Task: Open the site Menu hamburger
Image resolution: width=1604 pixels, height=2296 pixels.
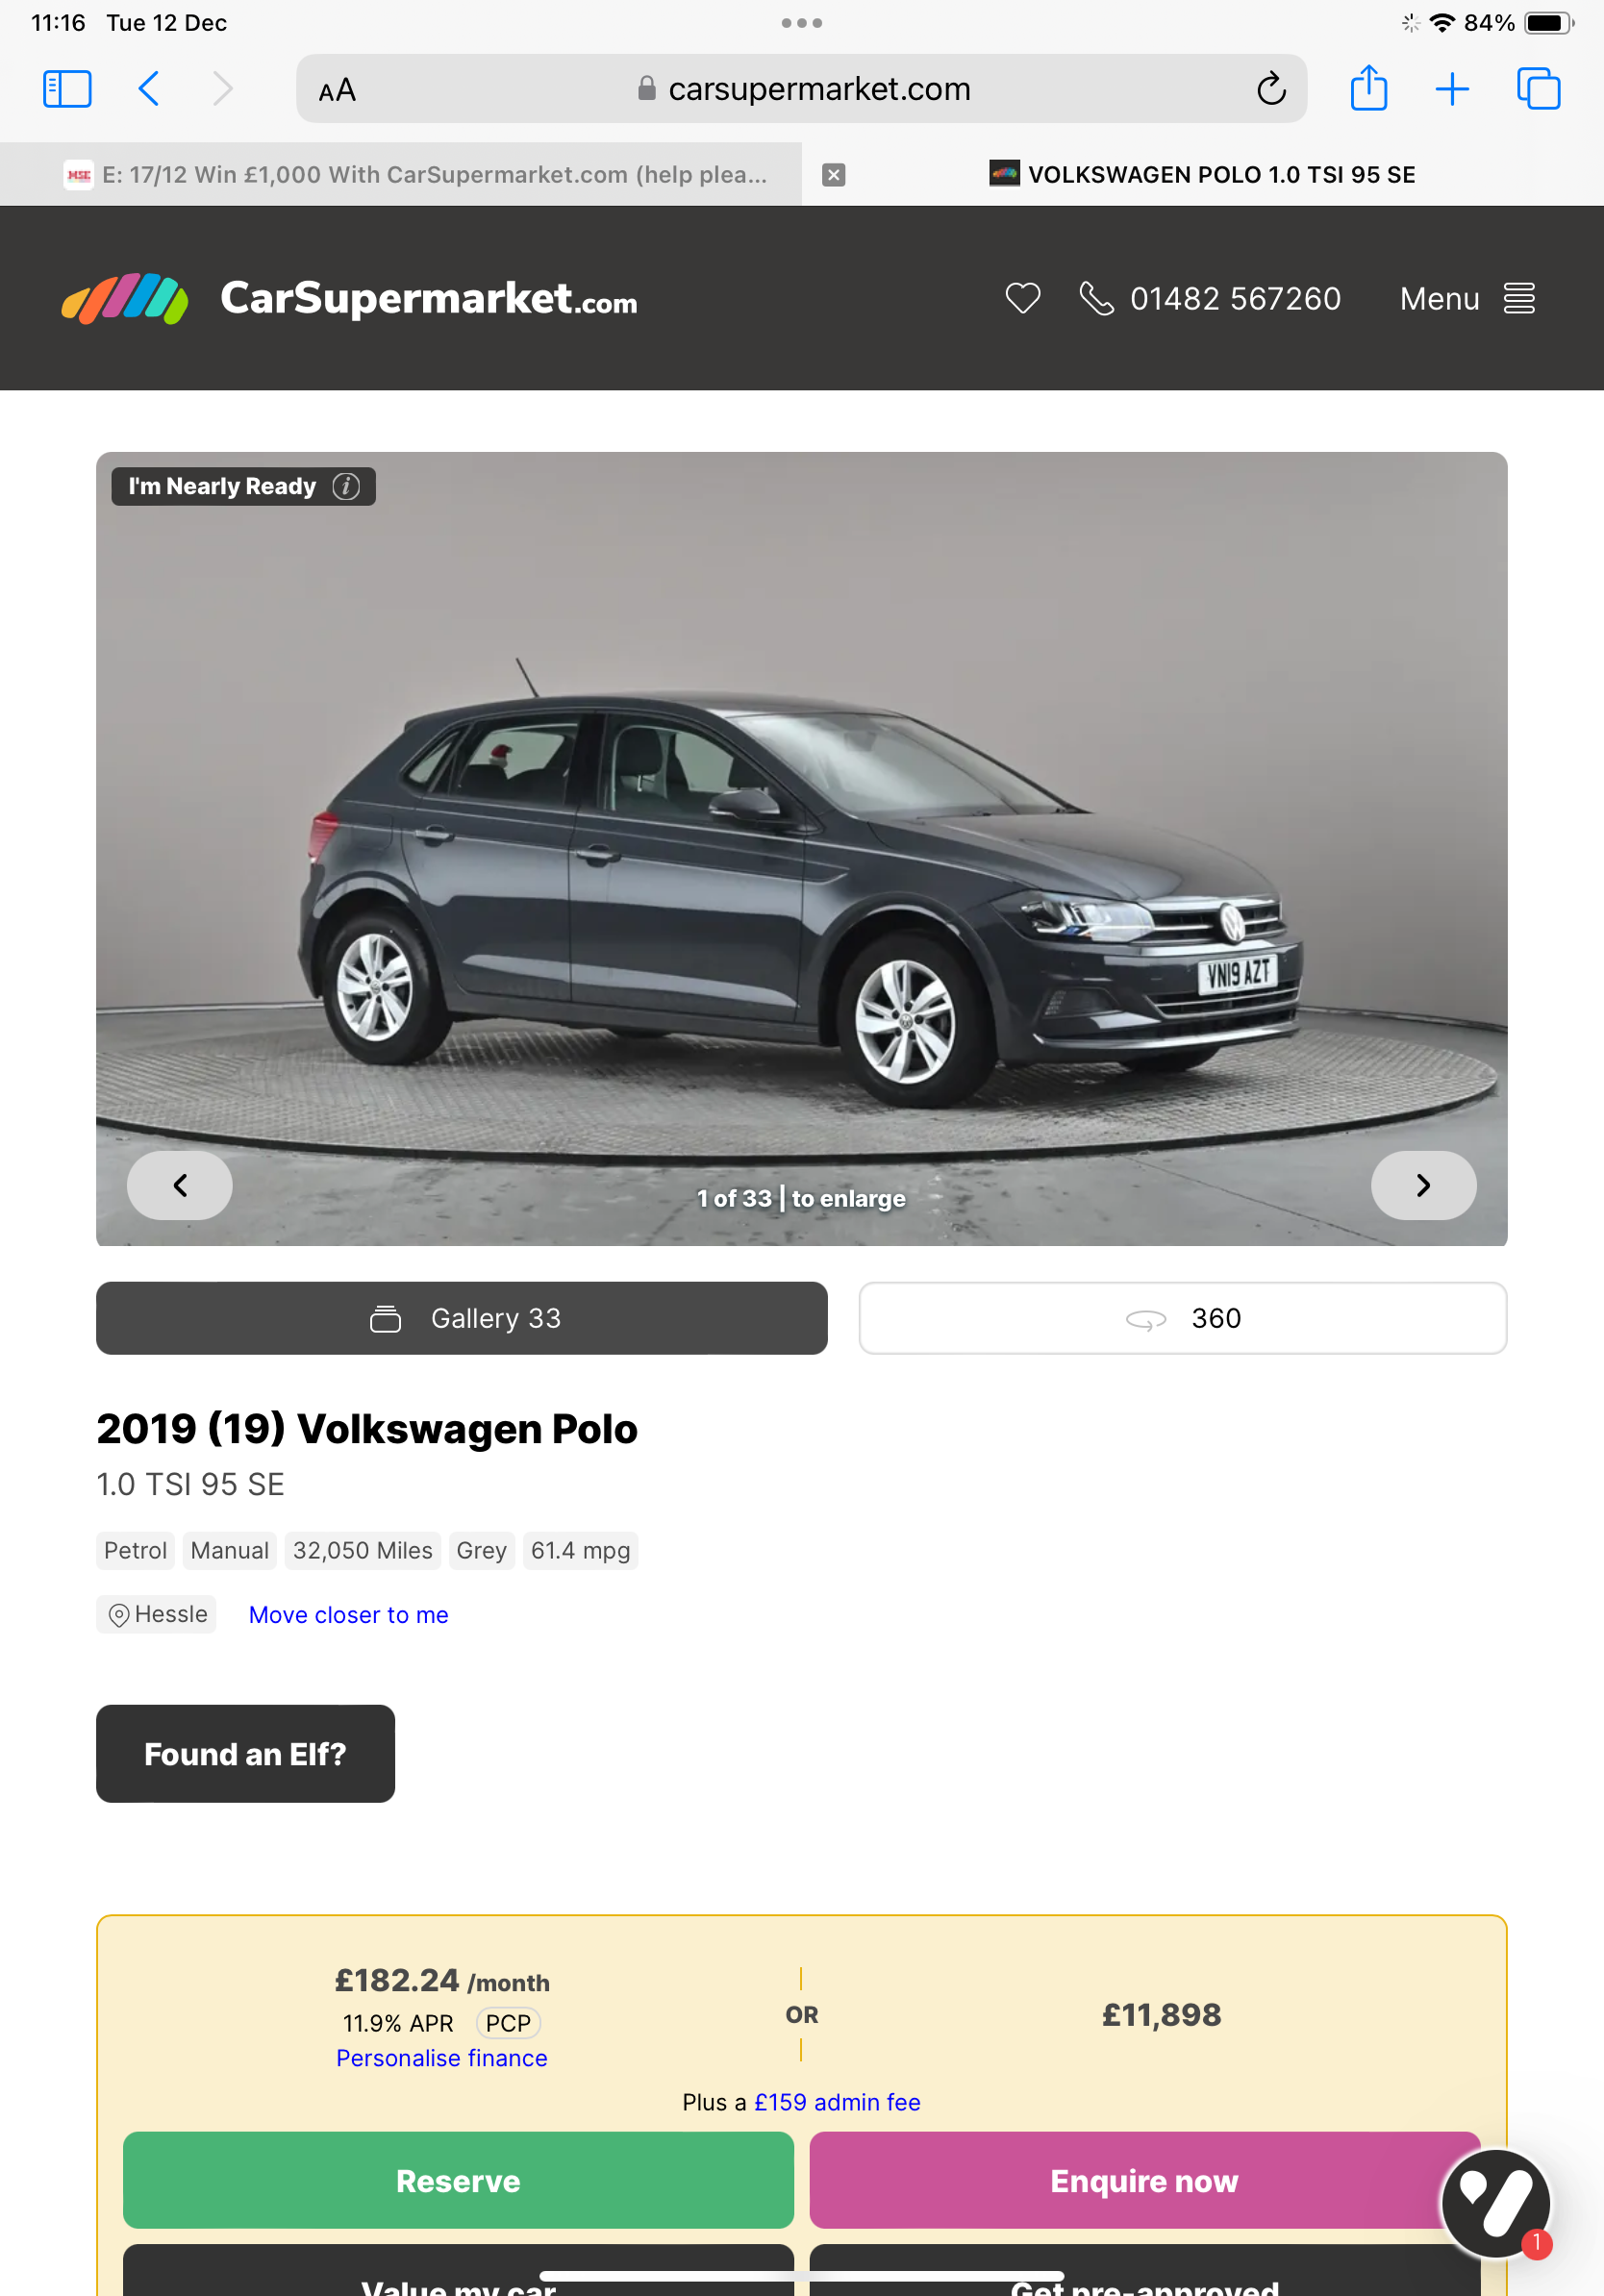Action: point(1466,298)
